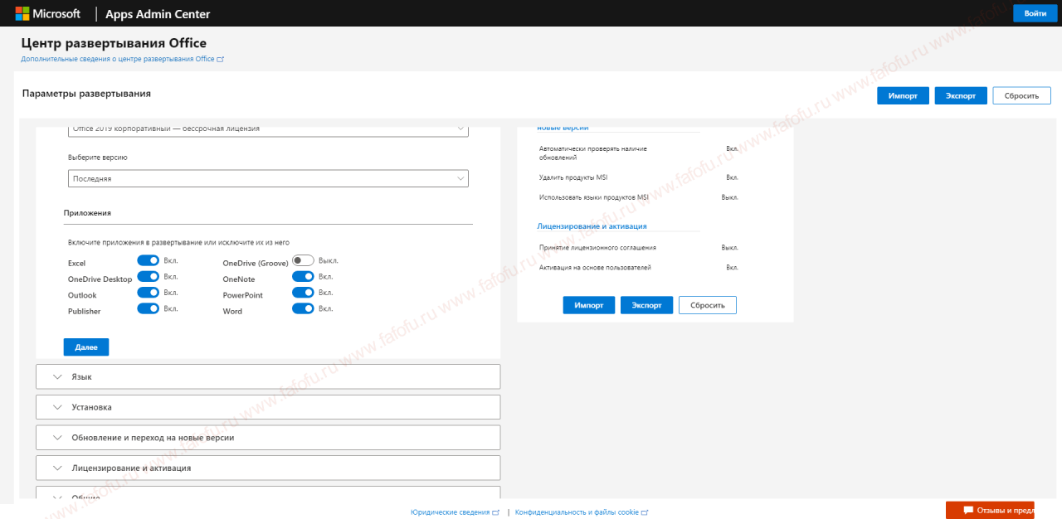
Task: Click the Приложения section heading
Action: pos(87,213)
